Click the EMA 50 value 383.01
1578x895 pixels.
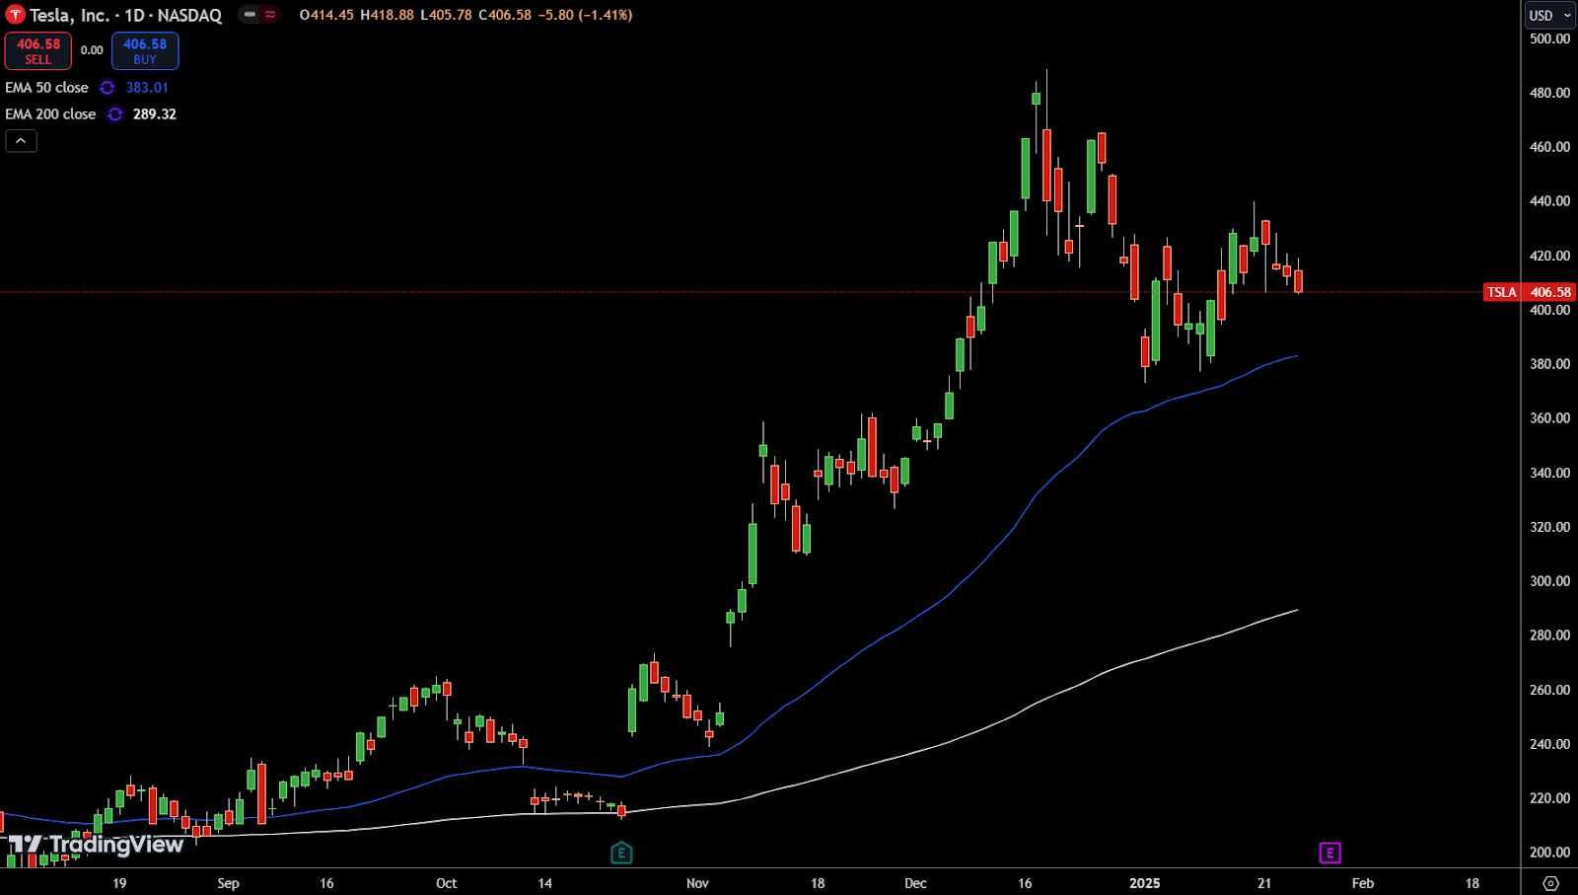pos(147,88)
